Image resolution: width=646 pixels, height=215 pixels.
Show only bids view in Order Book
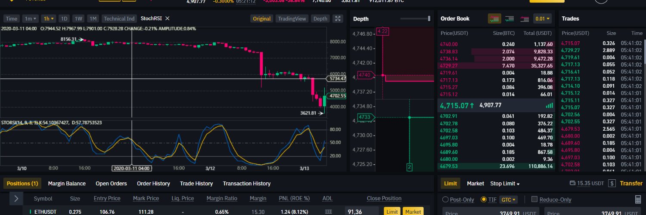click(509, 19)
